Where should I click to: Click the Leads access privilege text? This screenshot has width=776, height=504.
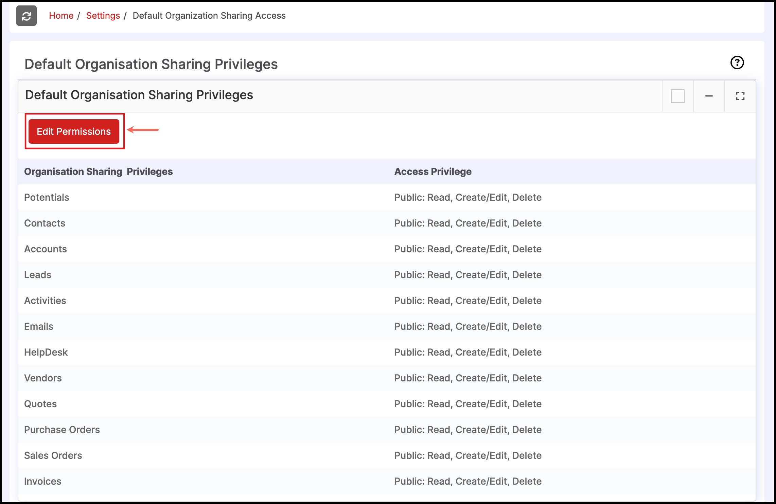[468, 275]
